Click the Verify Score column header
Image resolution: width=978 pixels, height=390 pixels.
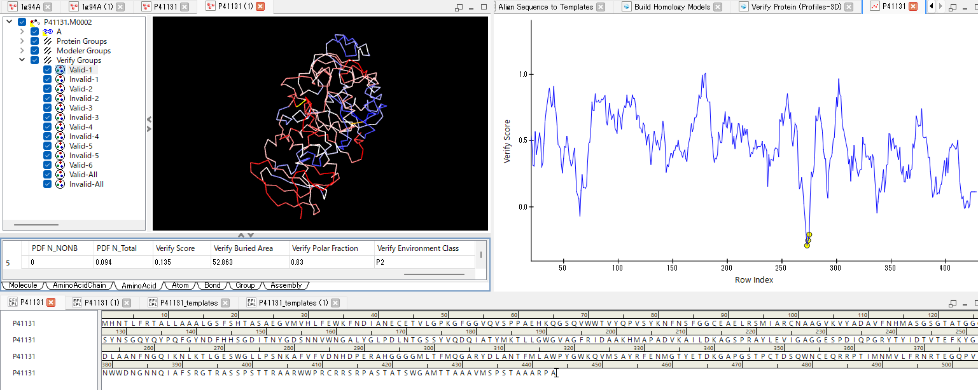tap(175, 248)
